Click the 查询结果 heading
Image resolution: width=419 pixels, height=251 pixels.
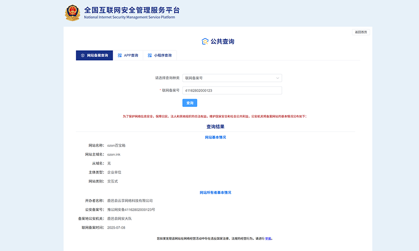coord(215,127)
